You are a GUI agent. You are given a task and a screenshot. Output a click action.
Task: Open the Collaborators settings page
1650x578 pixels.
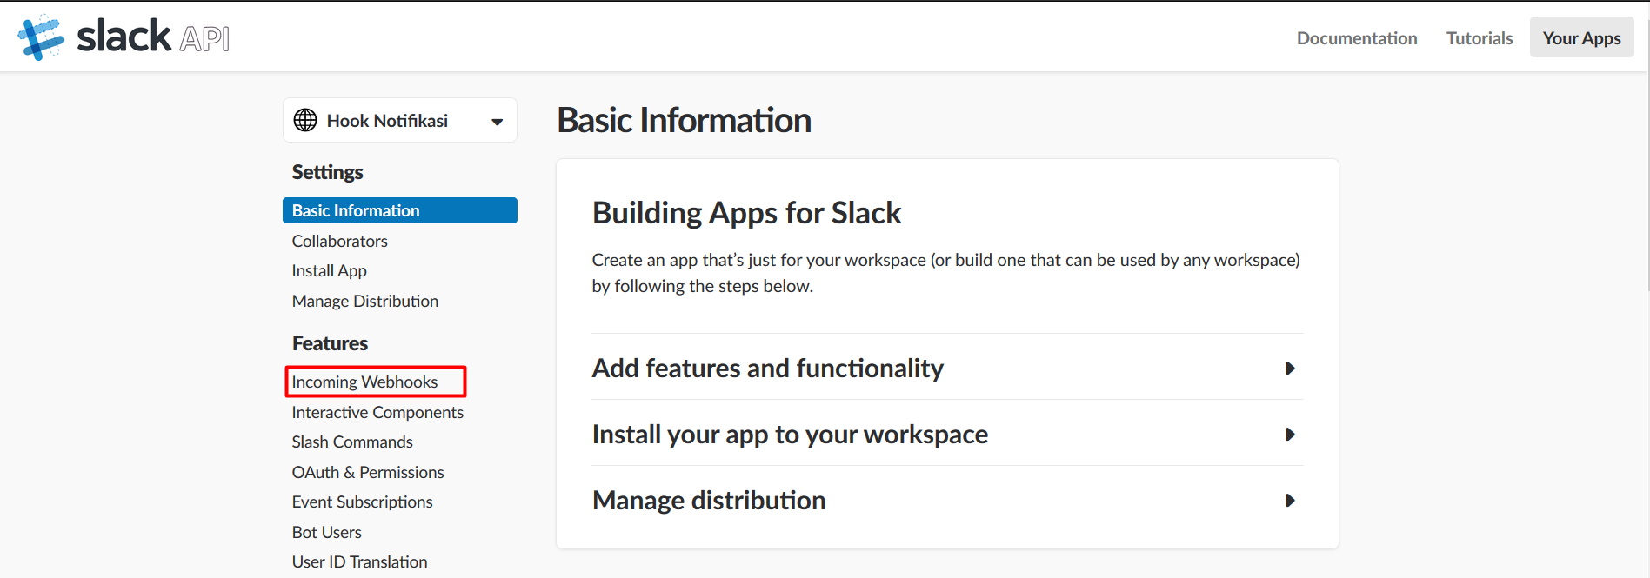pyautogui.click(x=340, y=241)
